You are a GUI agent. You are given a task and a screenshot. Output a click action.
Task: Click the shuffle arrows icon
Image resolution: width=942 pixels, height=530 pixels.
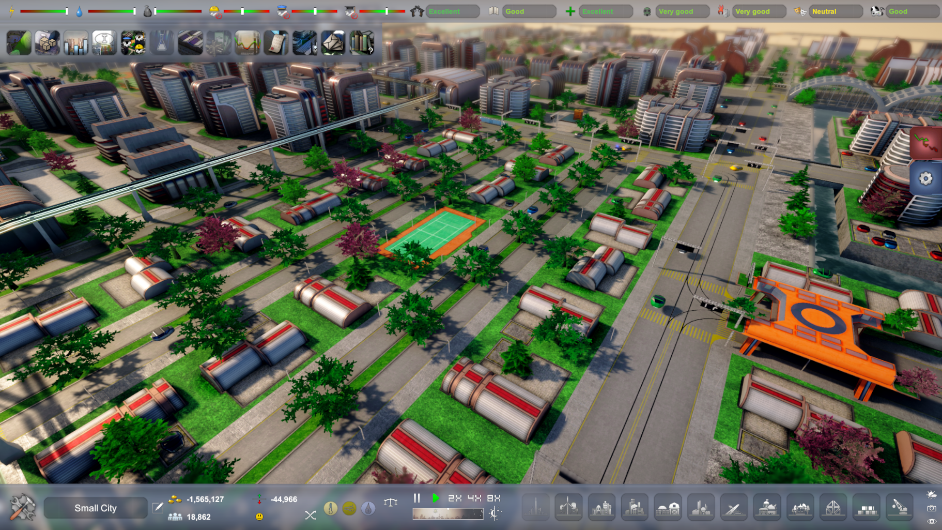point(310,515)
